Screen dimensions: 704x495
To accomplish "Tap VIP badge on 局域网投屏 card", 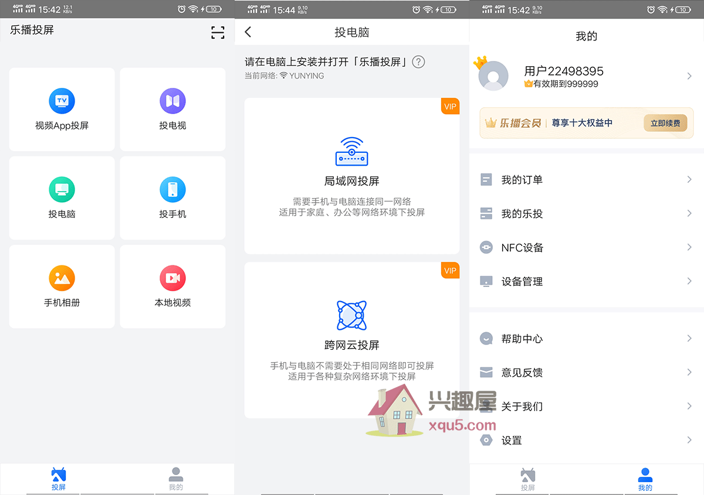I will point(450,107).
